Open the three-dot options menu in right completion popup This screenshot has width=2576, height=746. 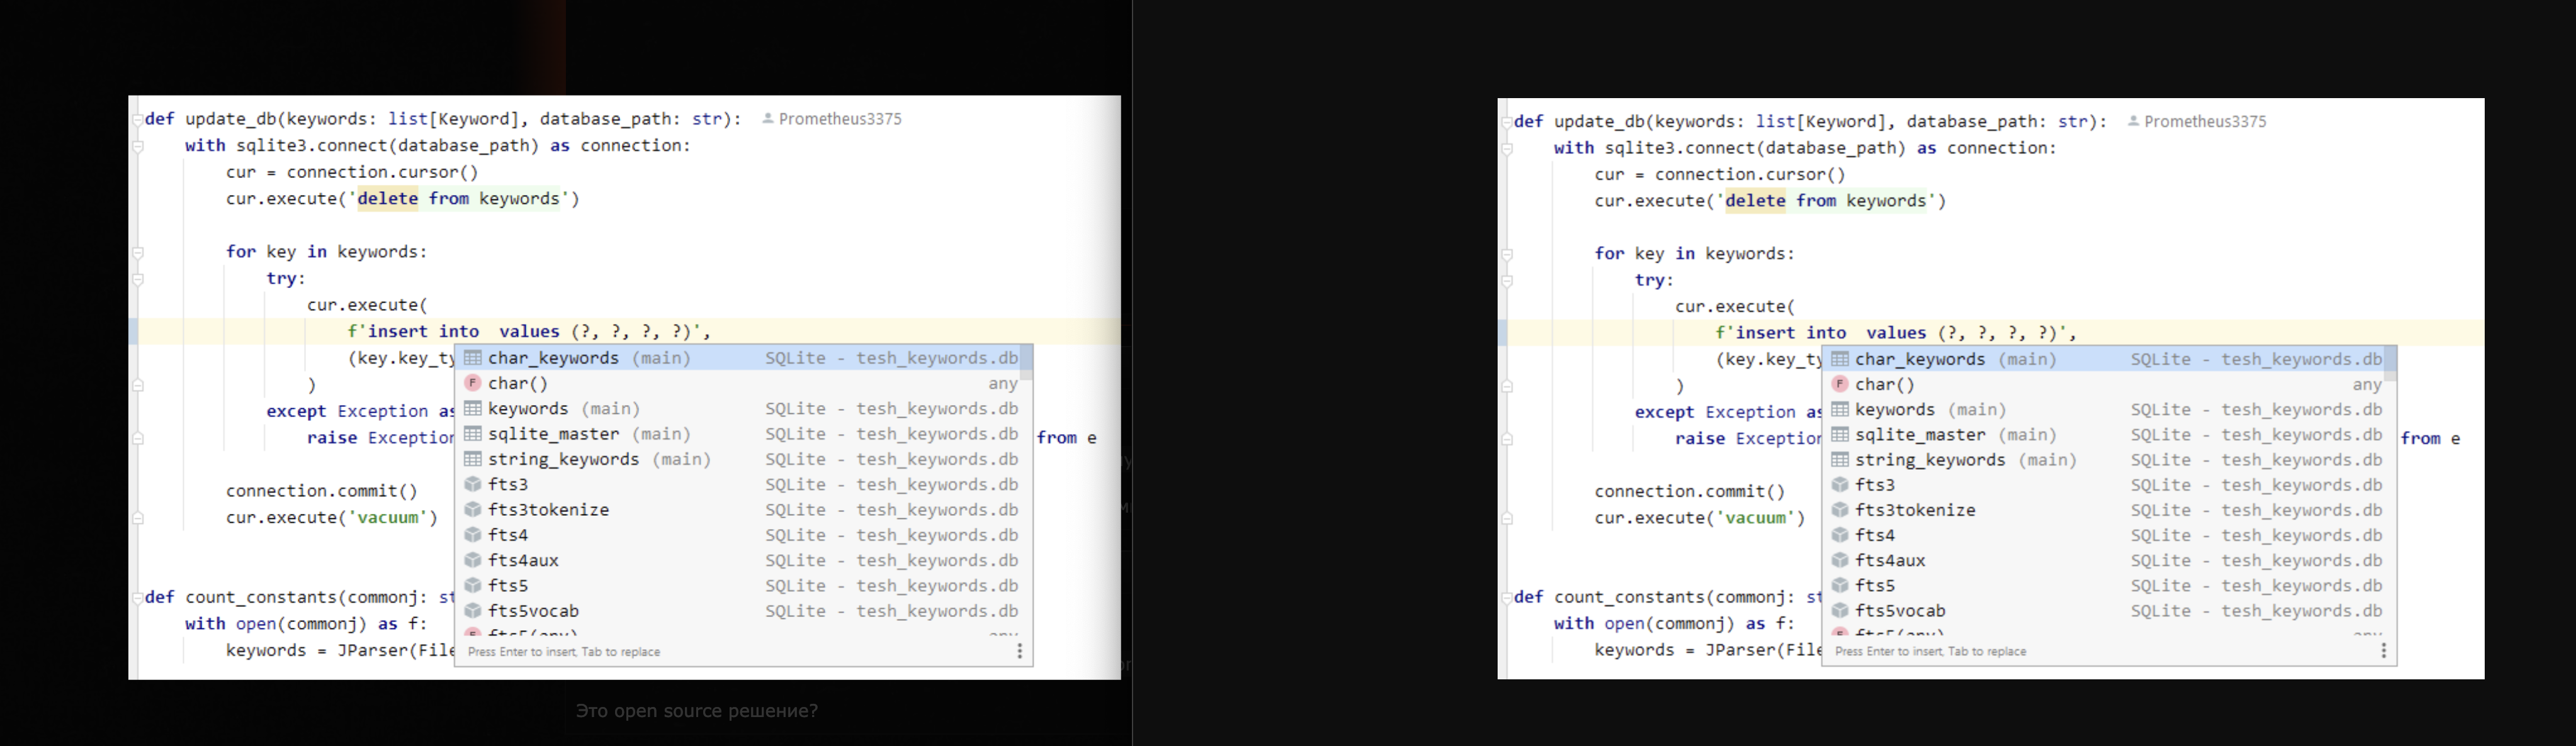coord(2383,651)
